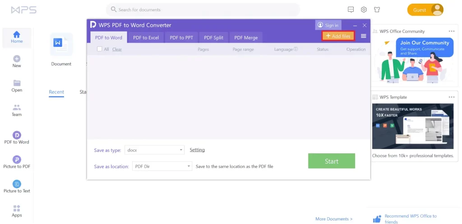
Task: Open PDF to Word in sidebar
Action: pyautogui.click(x=17, y=137)
